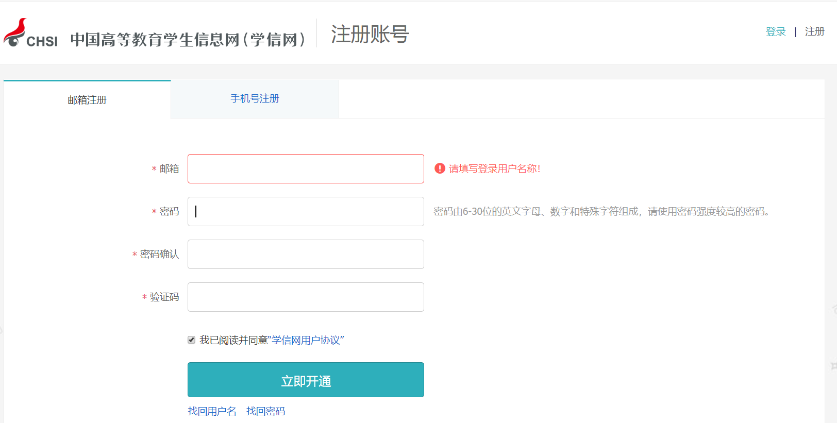Focus the 密码 input field
The width and height of the screenshot is (837, 423).
[x=306, y=211]
